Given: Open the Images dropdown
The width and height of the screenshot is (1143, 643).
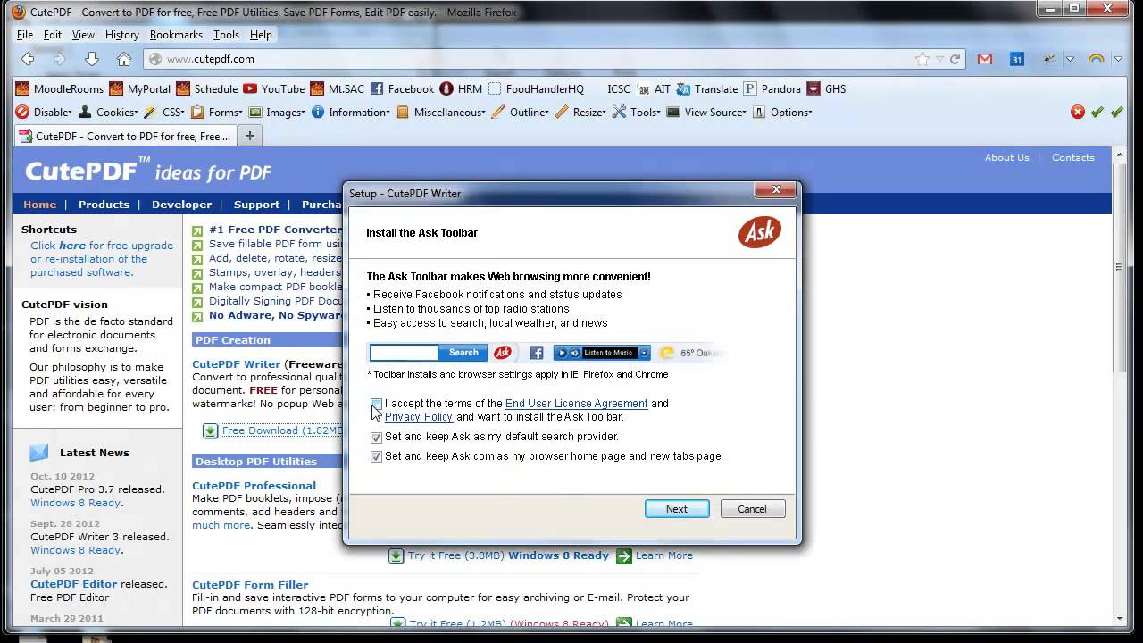Looking at the screenshot, I should point(277,112).
